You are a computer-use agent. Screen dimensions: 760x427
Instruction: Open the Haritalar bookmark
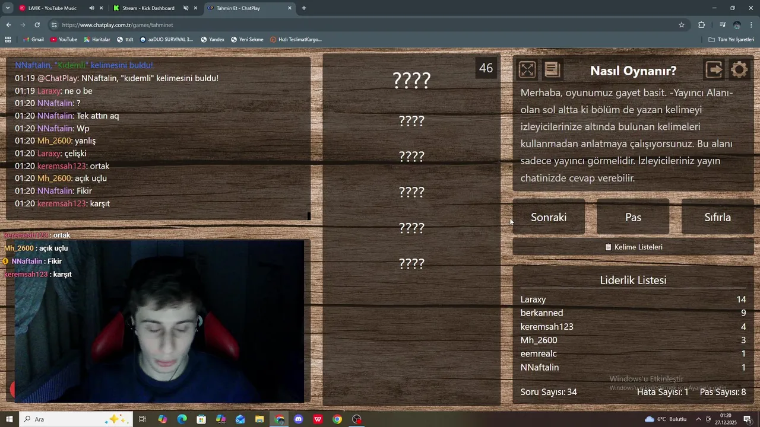[x=97, y=40]
